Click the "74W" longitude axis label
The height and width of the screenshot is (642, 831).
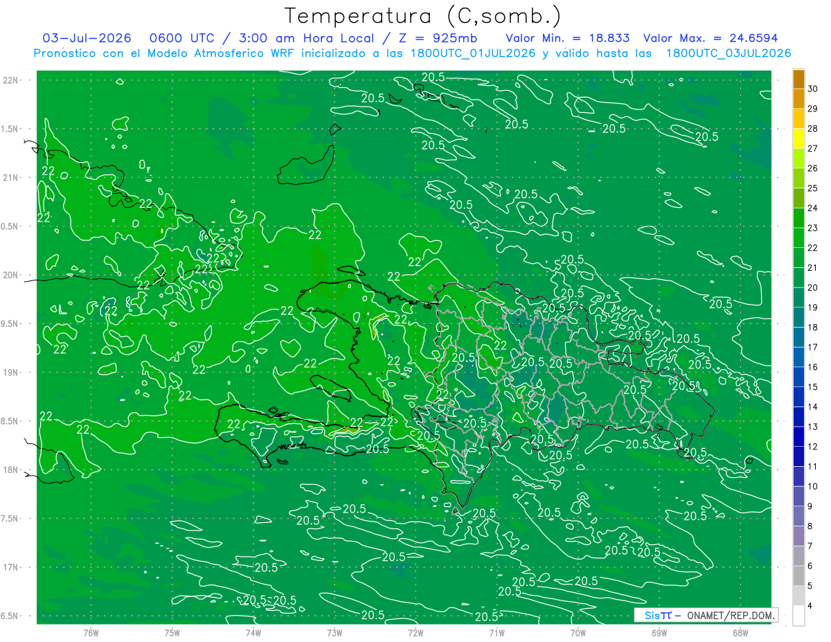pos(253,632)
